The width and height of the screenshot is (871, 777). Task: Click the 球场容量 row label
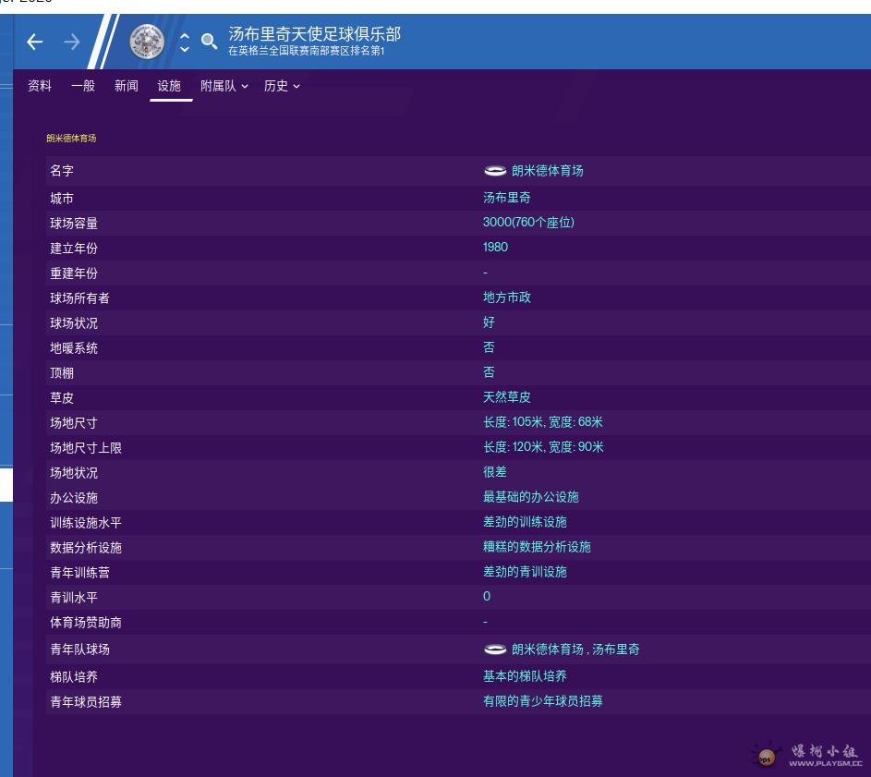(74, 224)
